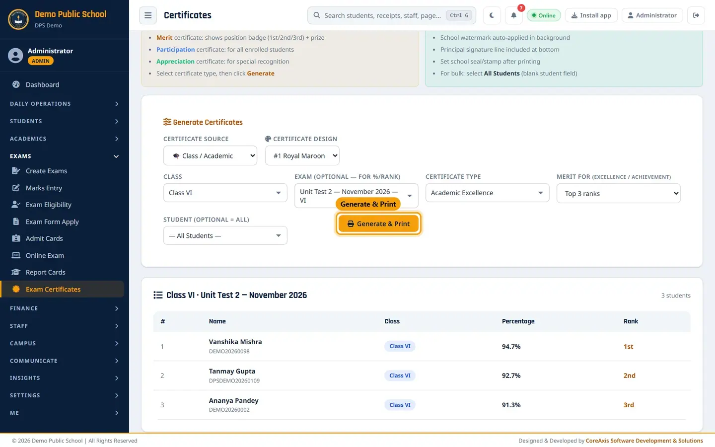Image resolution: width=715 pixels, height=447 pixels.
Task: Open Certificate Design dropdown
Action: (302, 155)
